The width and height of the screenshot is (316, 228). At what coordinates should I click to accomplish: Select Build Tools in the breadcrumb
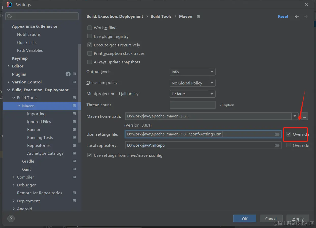click(161, 16)
